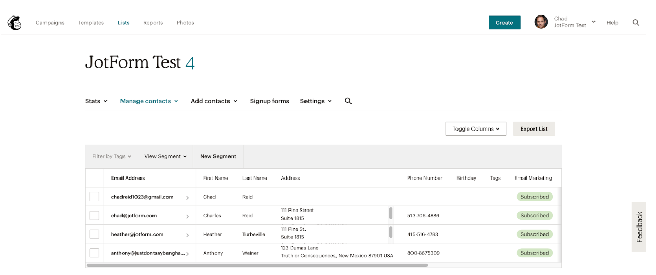The image size is (656, 275).
Task: Click Chad's profile avatar photo
Action: pos(541,22)
